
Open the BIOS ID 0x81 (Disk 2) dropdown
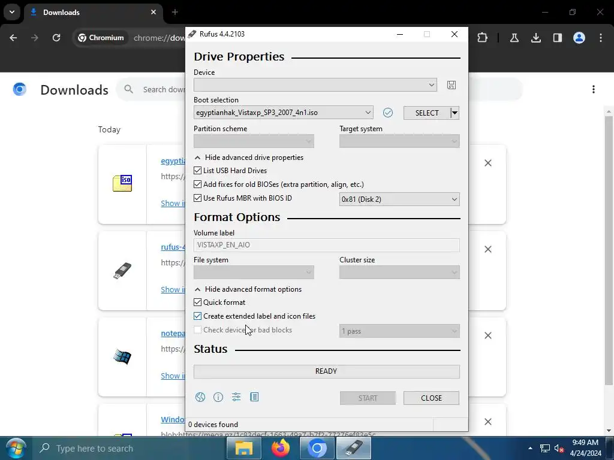[399, 199]
